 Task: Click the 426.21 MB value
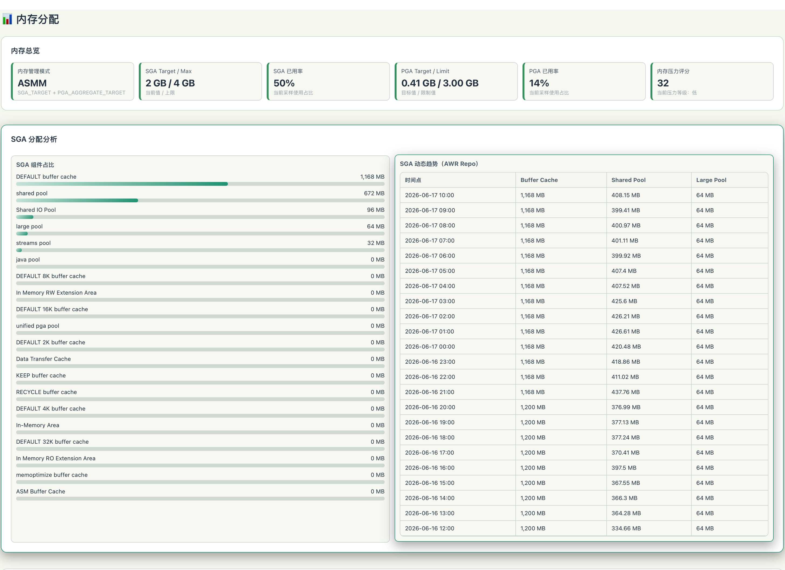coord(625,317)
